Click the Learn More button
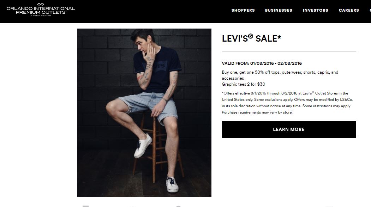 289,129
